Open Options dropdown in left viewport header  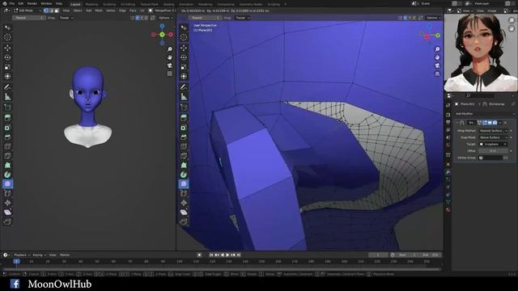tap(165, 18)
